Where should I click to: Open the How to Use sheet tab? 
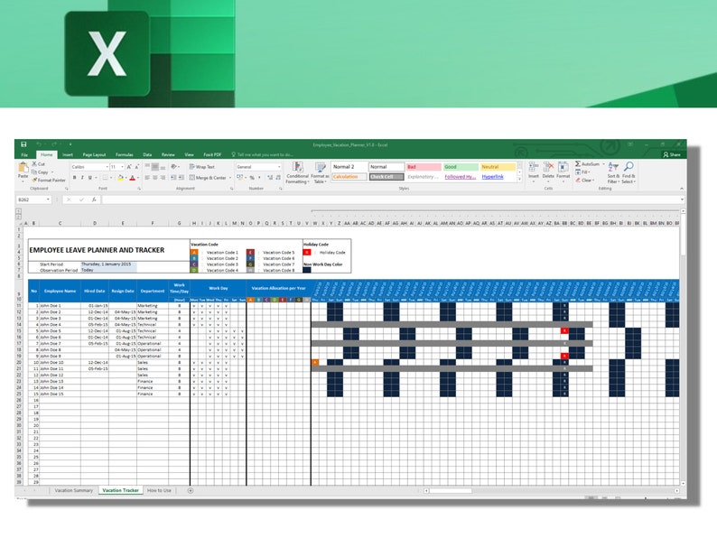coord(159,490)
